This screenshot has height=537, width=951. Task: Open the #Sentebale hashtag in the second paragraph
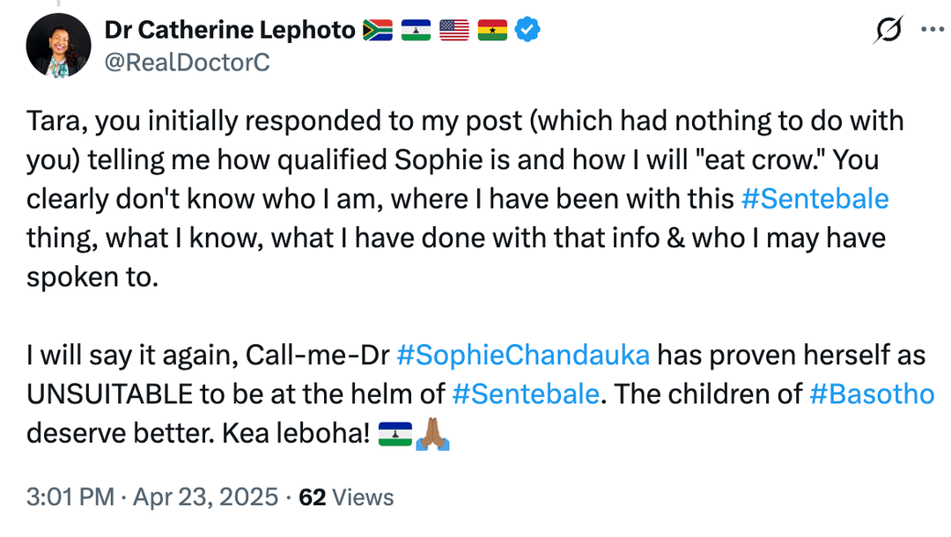click(526, 394)
